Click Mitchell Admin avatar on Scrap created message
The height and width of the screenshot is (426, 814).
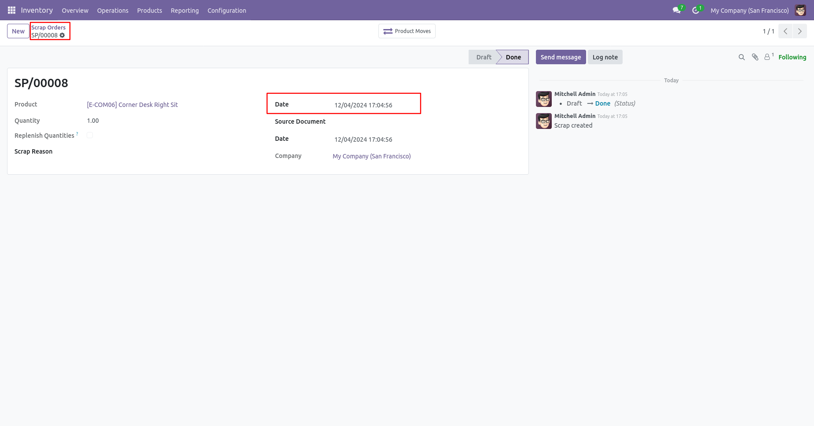[544, 121]
